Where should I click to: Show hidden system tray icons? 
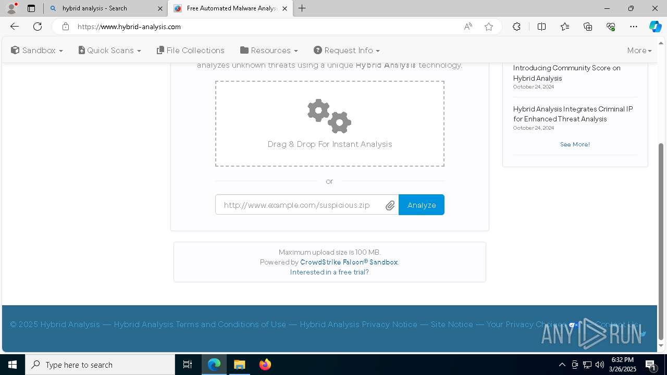[562, 365]
